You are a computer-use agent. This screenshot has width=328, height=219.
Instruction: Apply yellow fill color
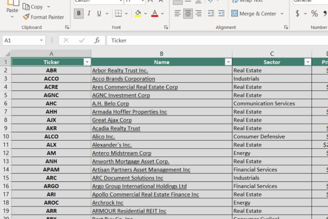(138, 13)
